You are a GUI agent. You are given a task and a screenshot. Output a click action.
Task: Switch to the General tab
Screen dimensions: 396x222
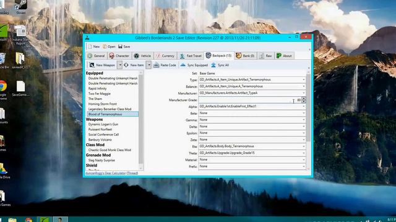tap(96, 56)
